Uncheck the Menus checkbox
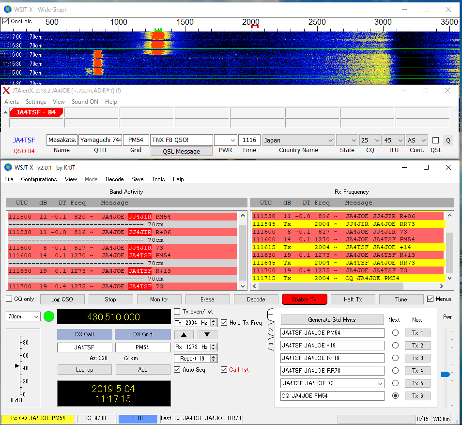Image resolution: width=462 pixels, height=425 pixels. (430, 299)
